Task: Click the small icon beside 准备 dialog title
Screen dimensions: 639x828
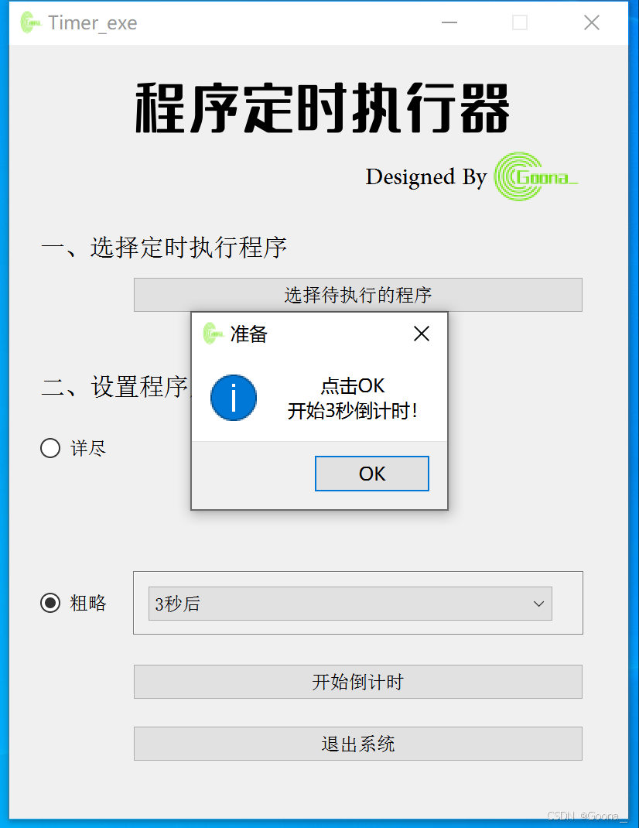Action: tap(213, 334)
